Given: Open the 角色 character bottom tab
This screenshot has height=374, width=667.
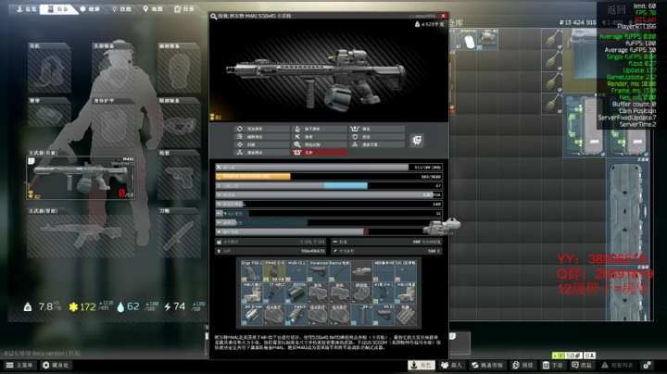Looking at the screenshot, I should (422, 365).
